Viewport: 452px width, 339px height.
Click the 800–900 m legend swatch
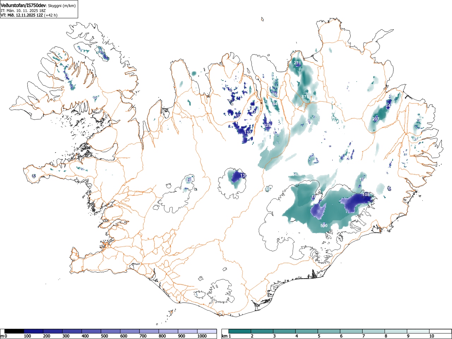point(168,331)
